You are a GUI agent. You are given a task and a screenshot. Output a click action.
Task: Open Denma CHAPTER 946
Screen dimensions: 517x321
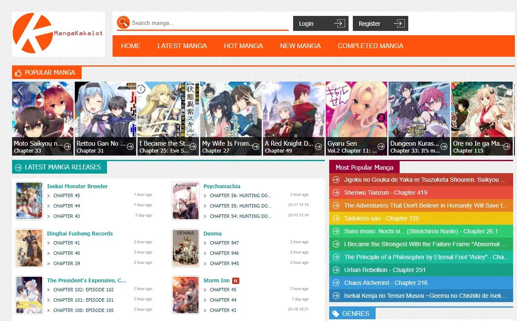click(x=224, y=253)
